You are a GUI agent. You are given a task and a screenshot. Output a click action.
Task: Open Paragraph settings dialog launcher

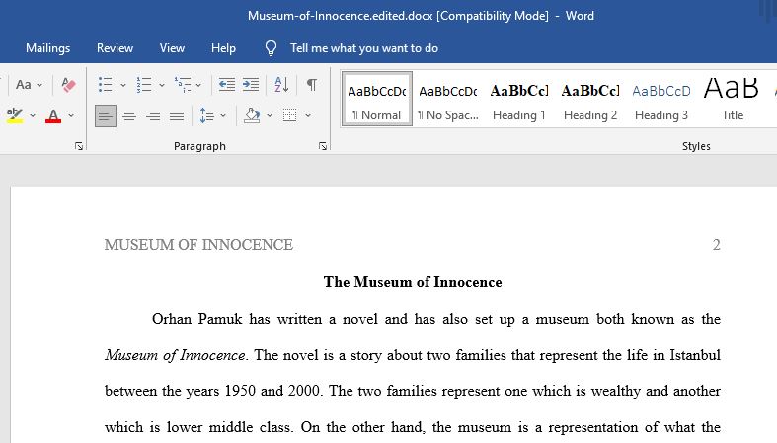click(x=323, y=146)
